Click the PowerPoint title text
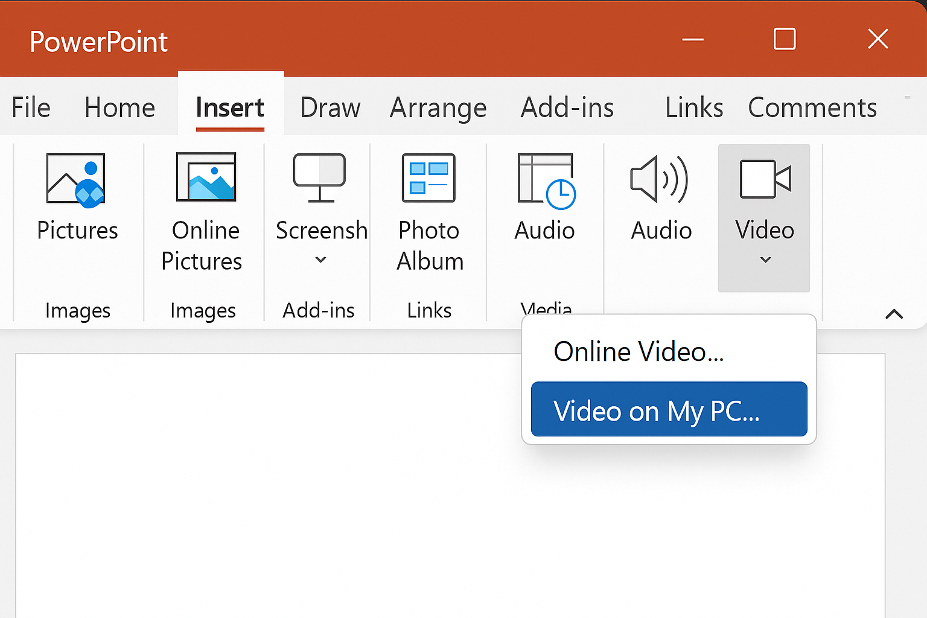927x618 pixels. 98,42
